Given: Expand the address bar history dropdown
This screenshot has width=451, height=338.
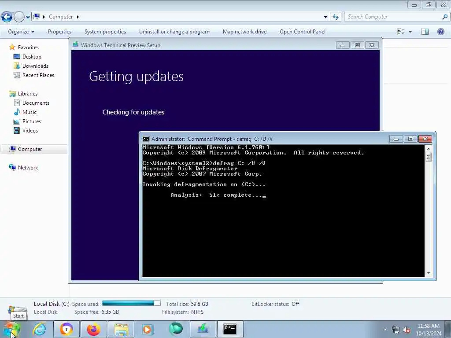Looking at the screenshot, I should tap(325, 17).
